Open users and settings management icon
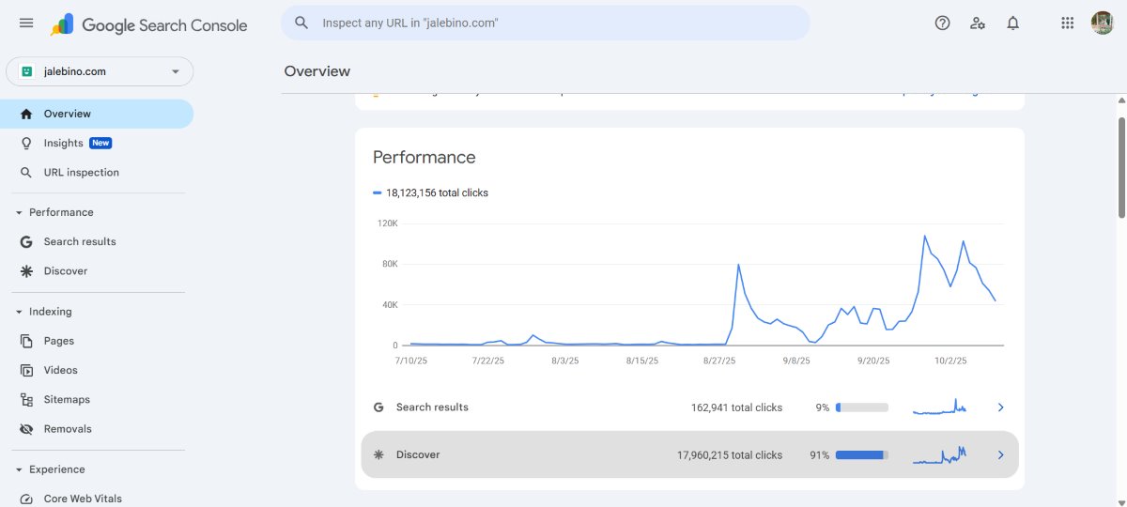 978,23
